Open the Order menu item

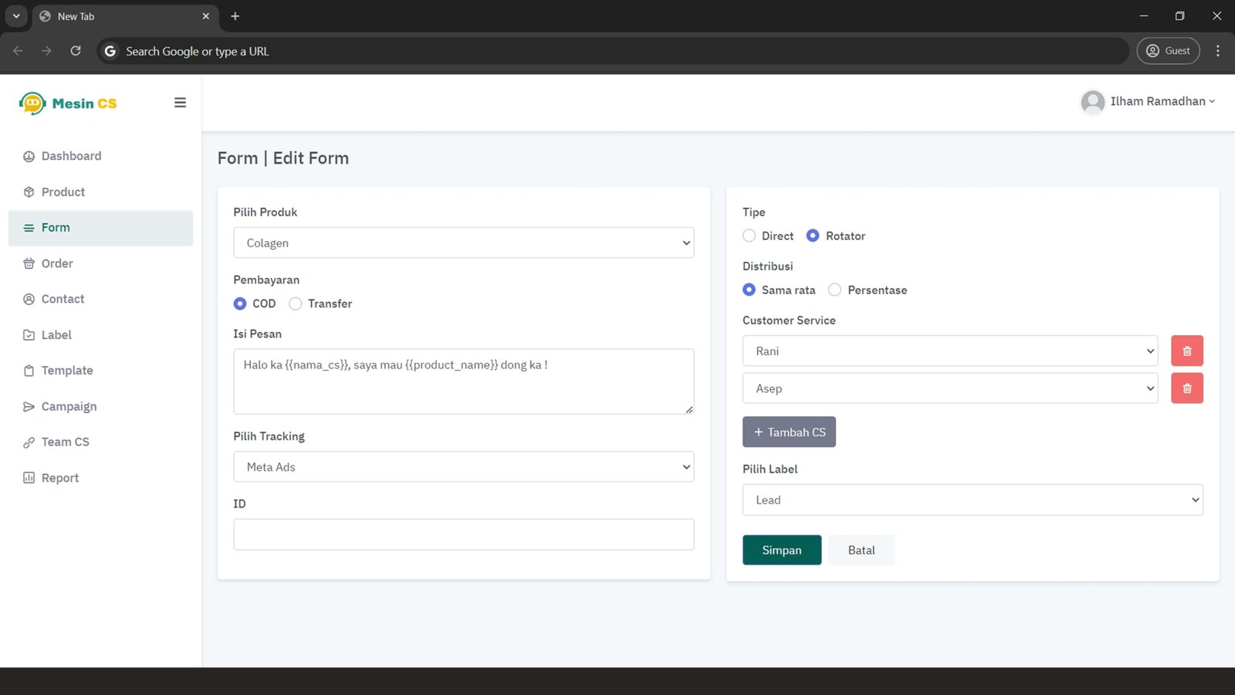tap(57, 263)
